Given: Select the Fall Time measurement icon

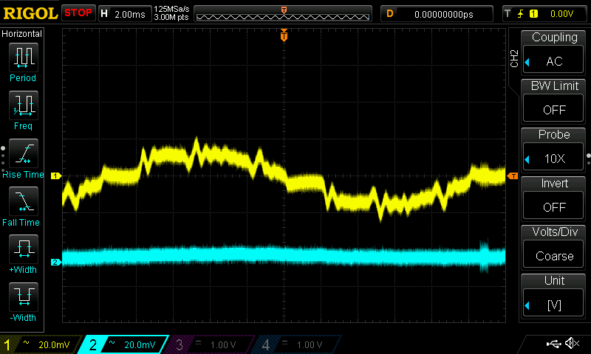Looking at the screenshot, I should (24, 201).
